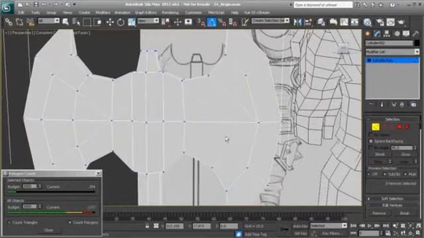Image resolution: width=424 pixels, height=238 pixels.
Task: Select Preview Selection Multi radio
Action: (405, 175)
